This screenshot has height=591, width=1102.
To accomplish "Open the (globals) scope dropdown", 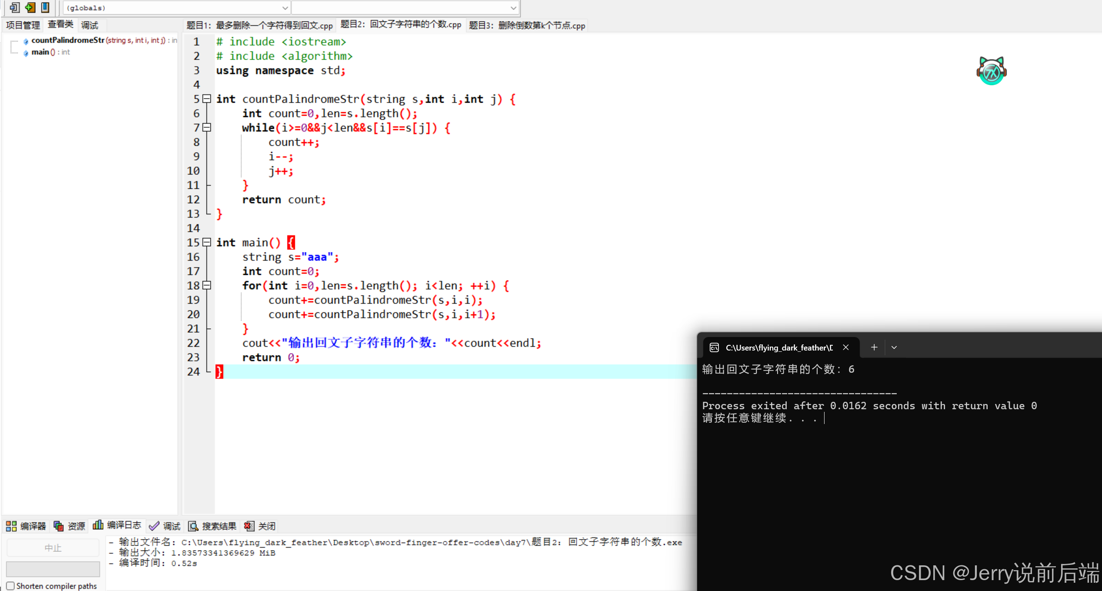I will click(x=285, y=8).
